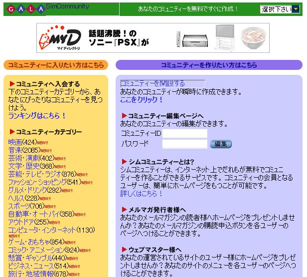Select the purple コミュニティーを作りたい方はこちら tab

pos(209,65)
